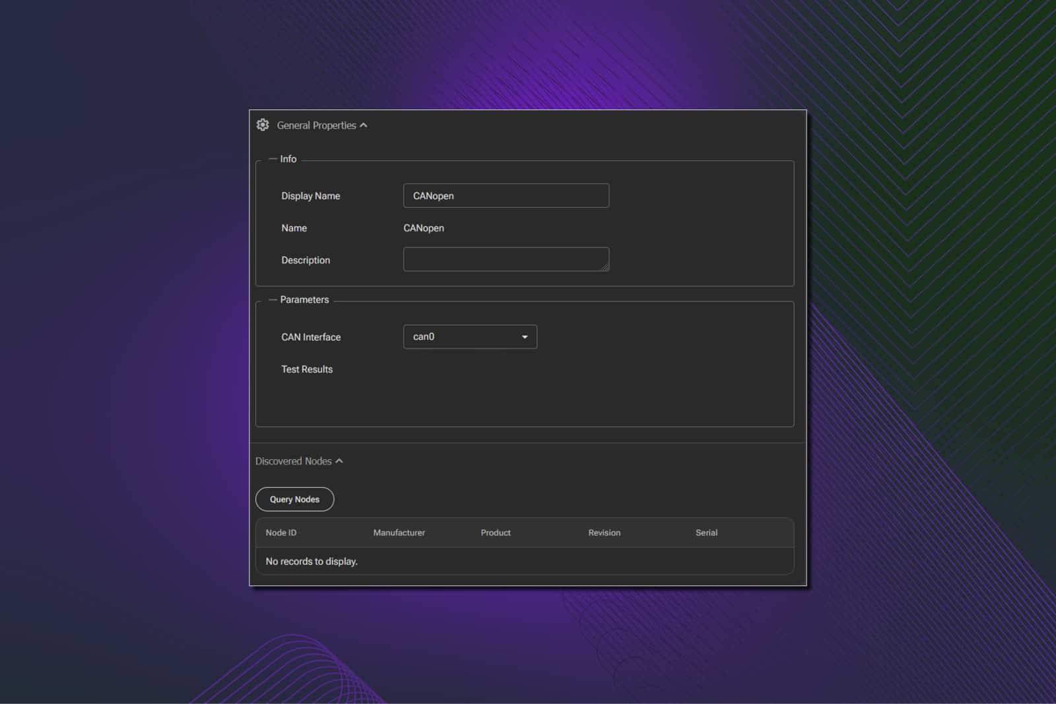
Task: Sort by the Manufacturer column header
Action: (399, 532)
